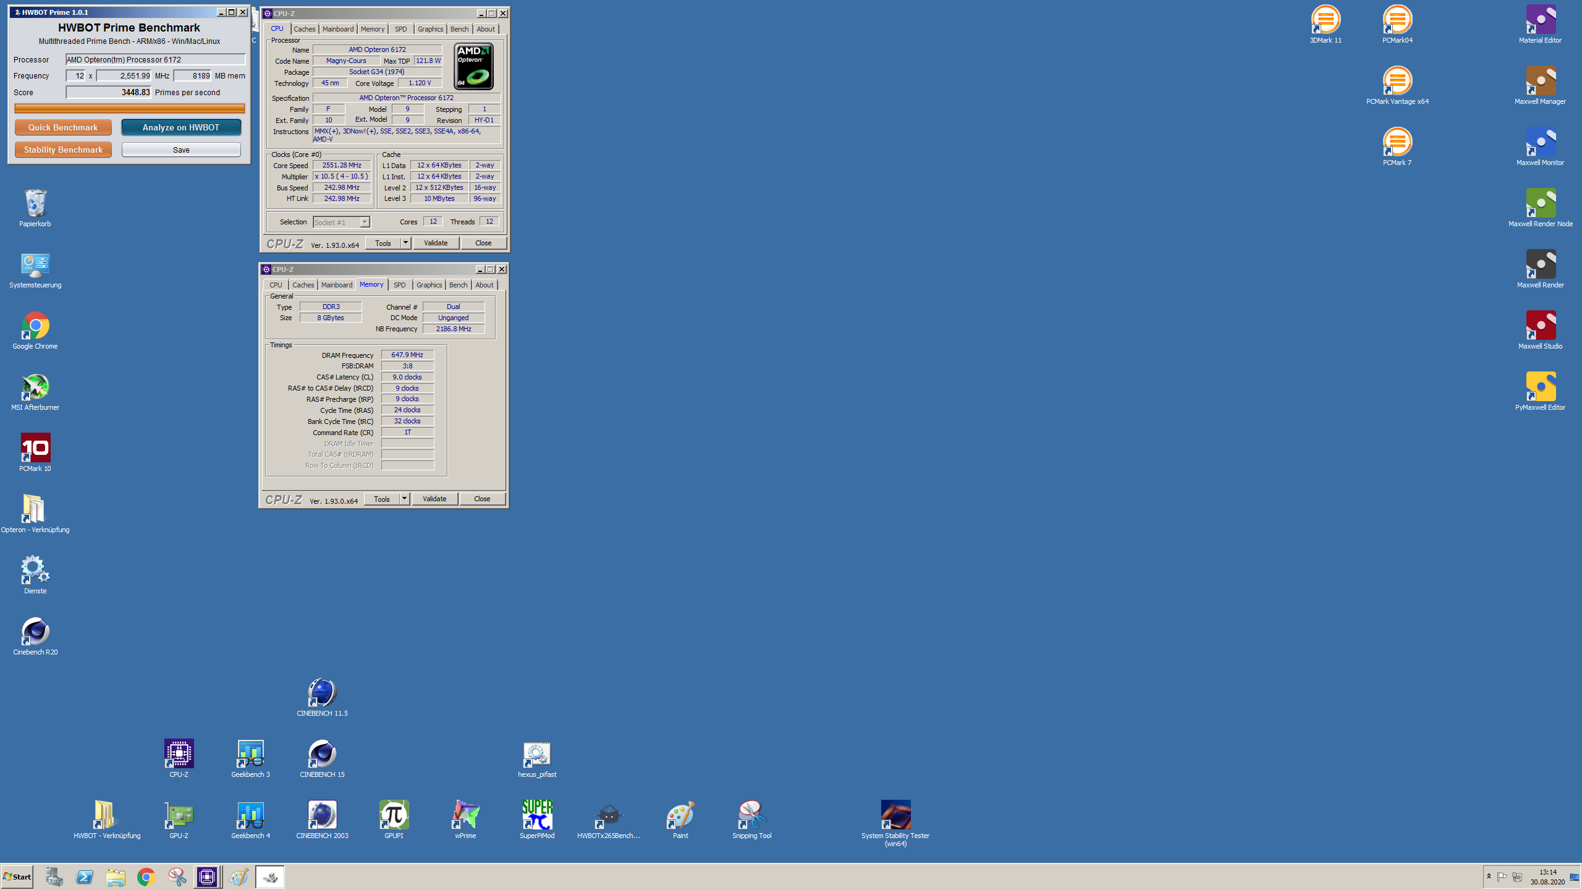Open GPU-Z desktop shortcut
Viewport: 1582px width, 890px height.
(x=179, y=820)
